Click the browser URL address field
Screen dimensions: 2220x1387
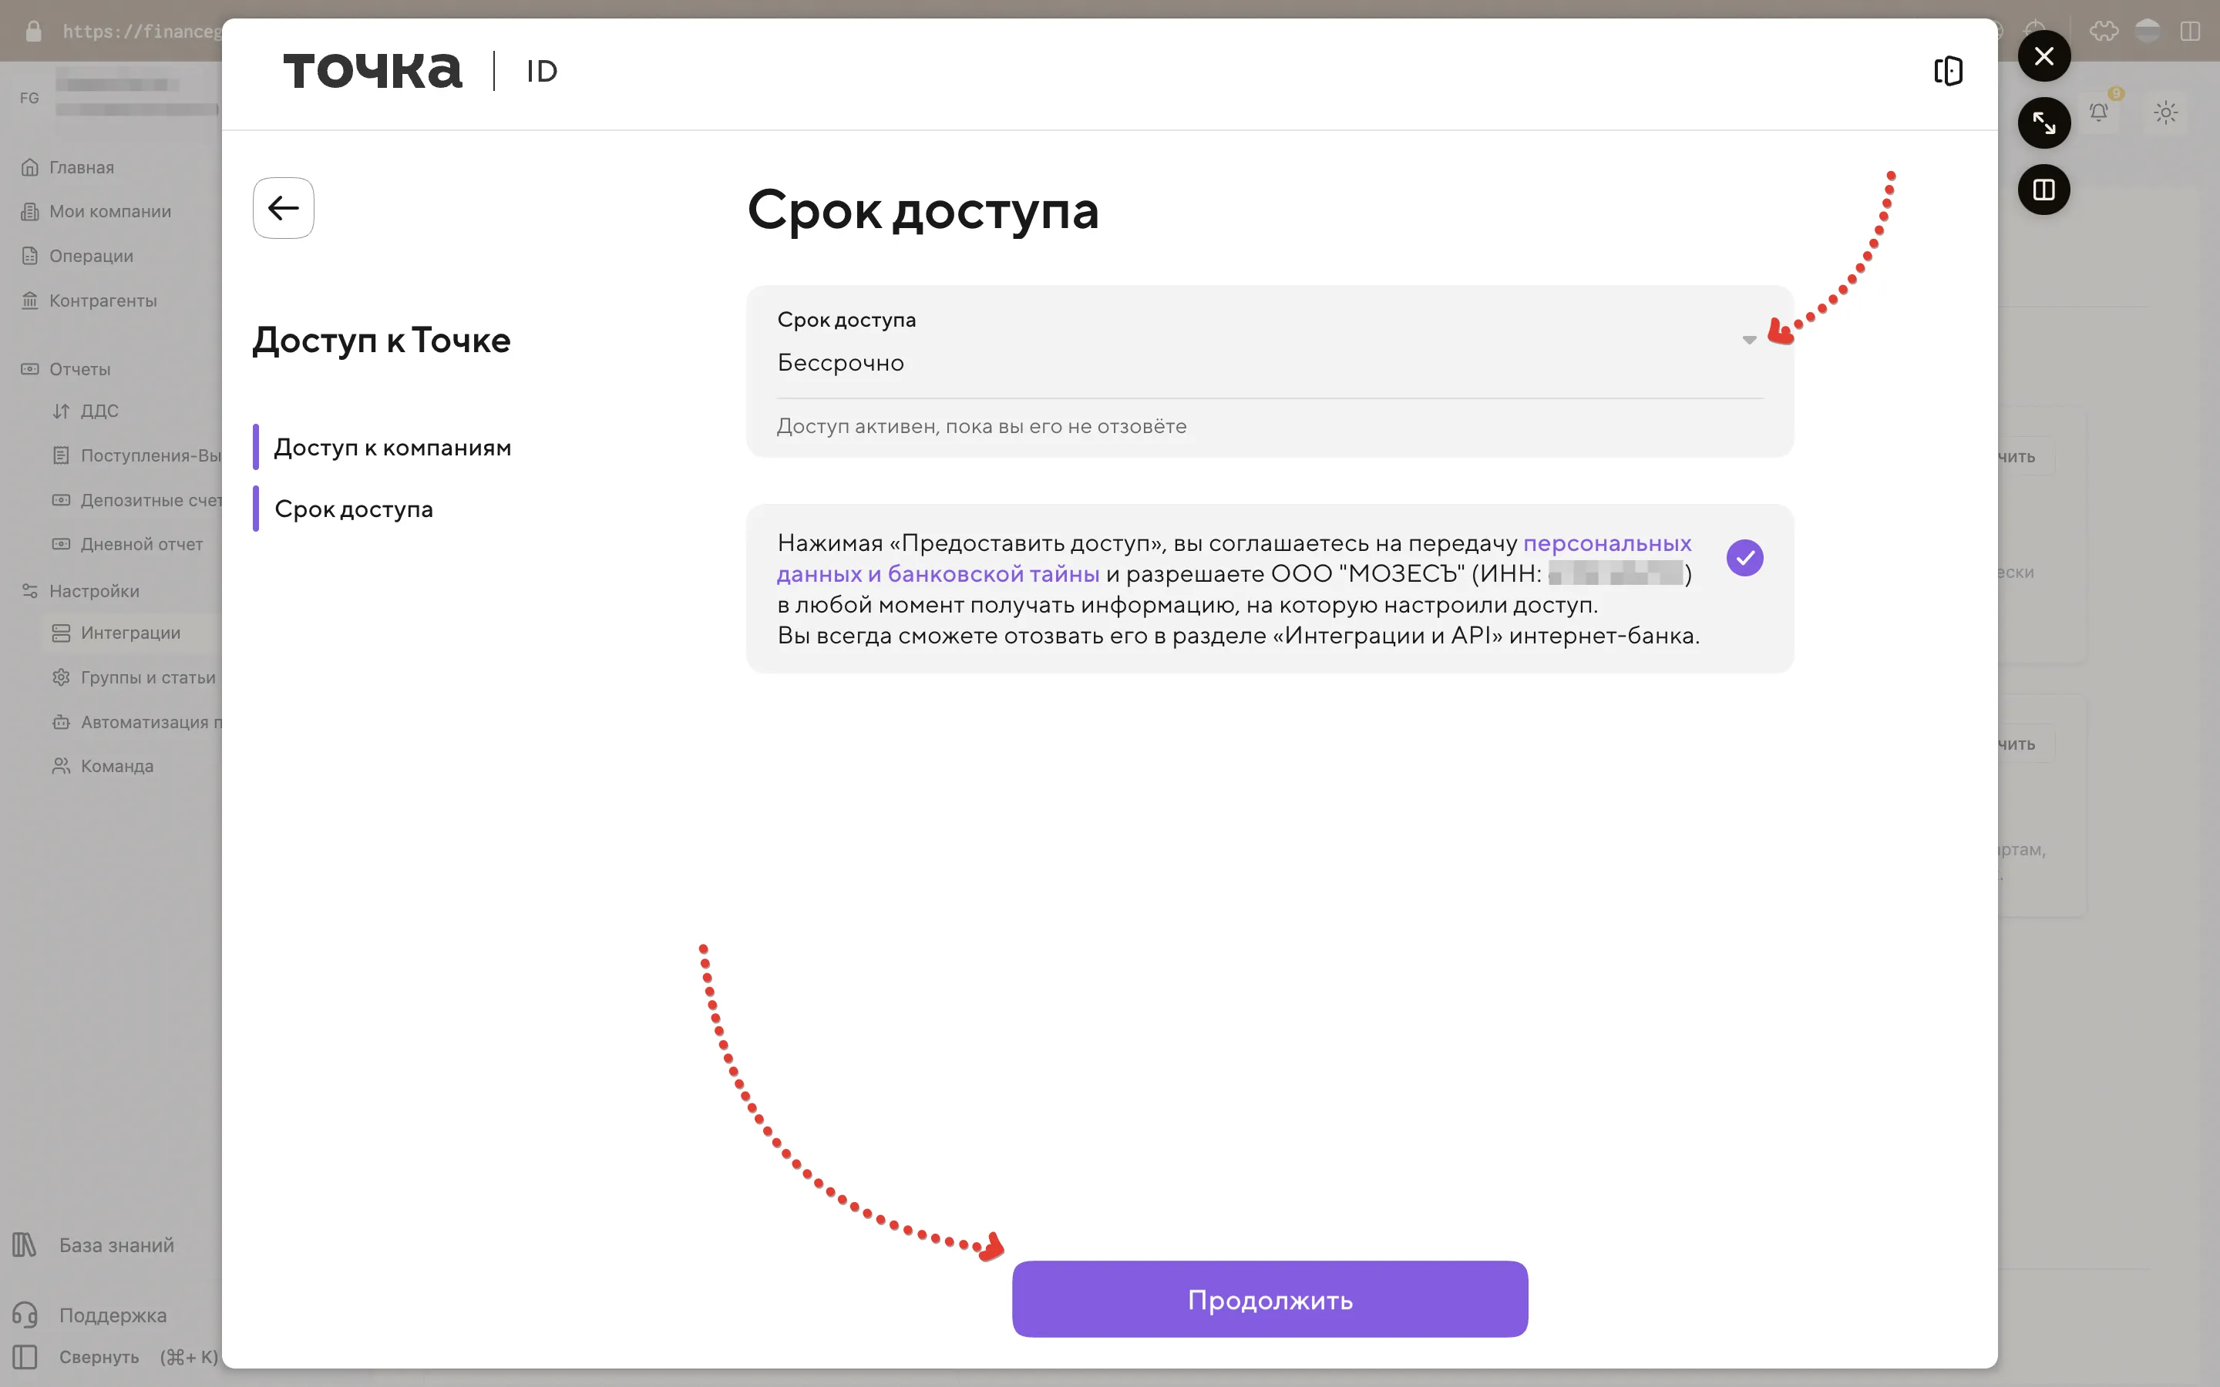tap(141, 31)
